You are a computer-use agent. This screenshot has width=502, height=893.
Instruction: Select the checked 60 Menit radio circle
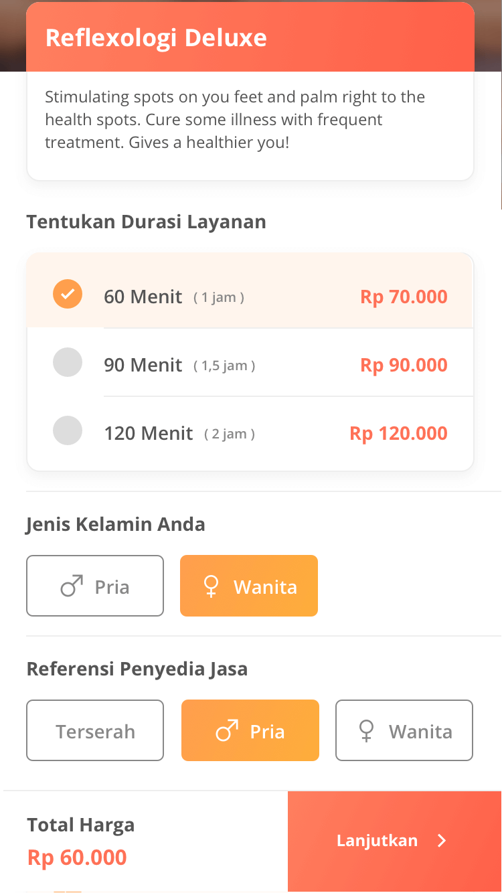(x=68, y=294)
